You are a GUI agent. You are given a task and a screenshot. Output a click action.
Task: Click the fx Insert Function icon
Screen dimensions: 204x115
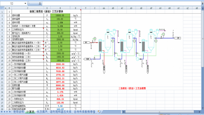[x=40, y=4]
